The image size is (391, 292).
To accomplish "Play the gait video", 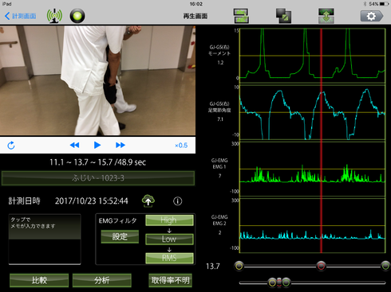I will (x=97, y=145).
